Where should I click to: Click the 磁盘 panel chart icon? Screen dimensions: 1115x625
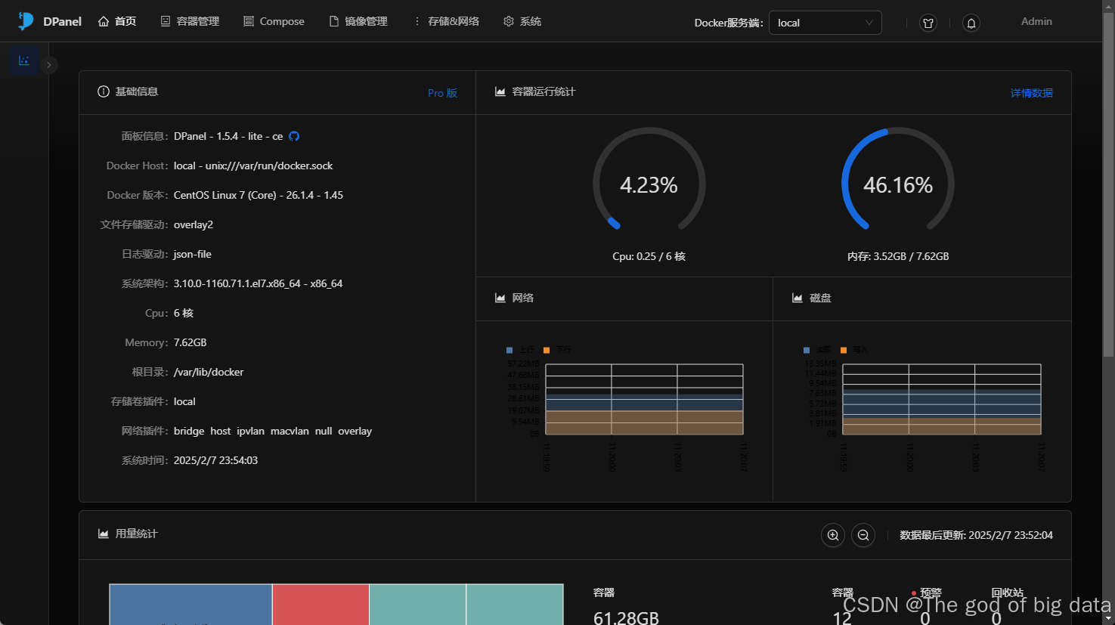pos(798,298)
